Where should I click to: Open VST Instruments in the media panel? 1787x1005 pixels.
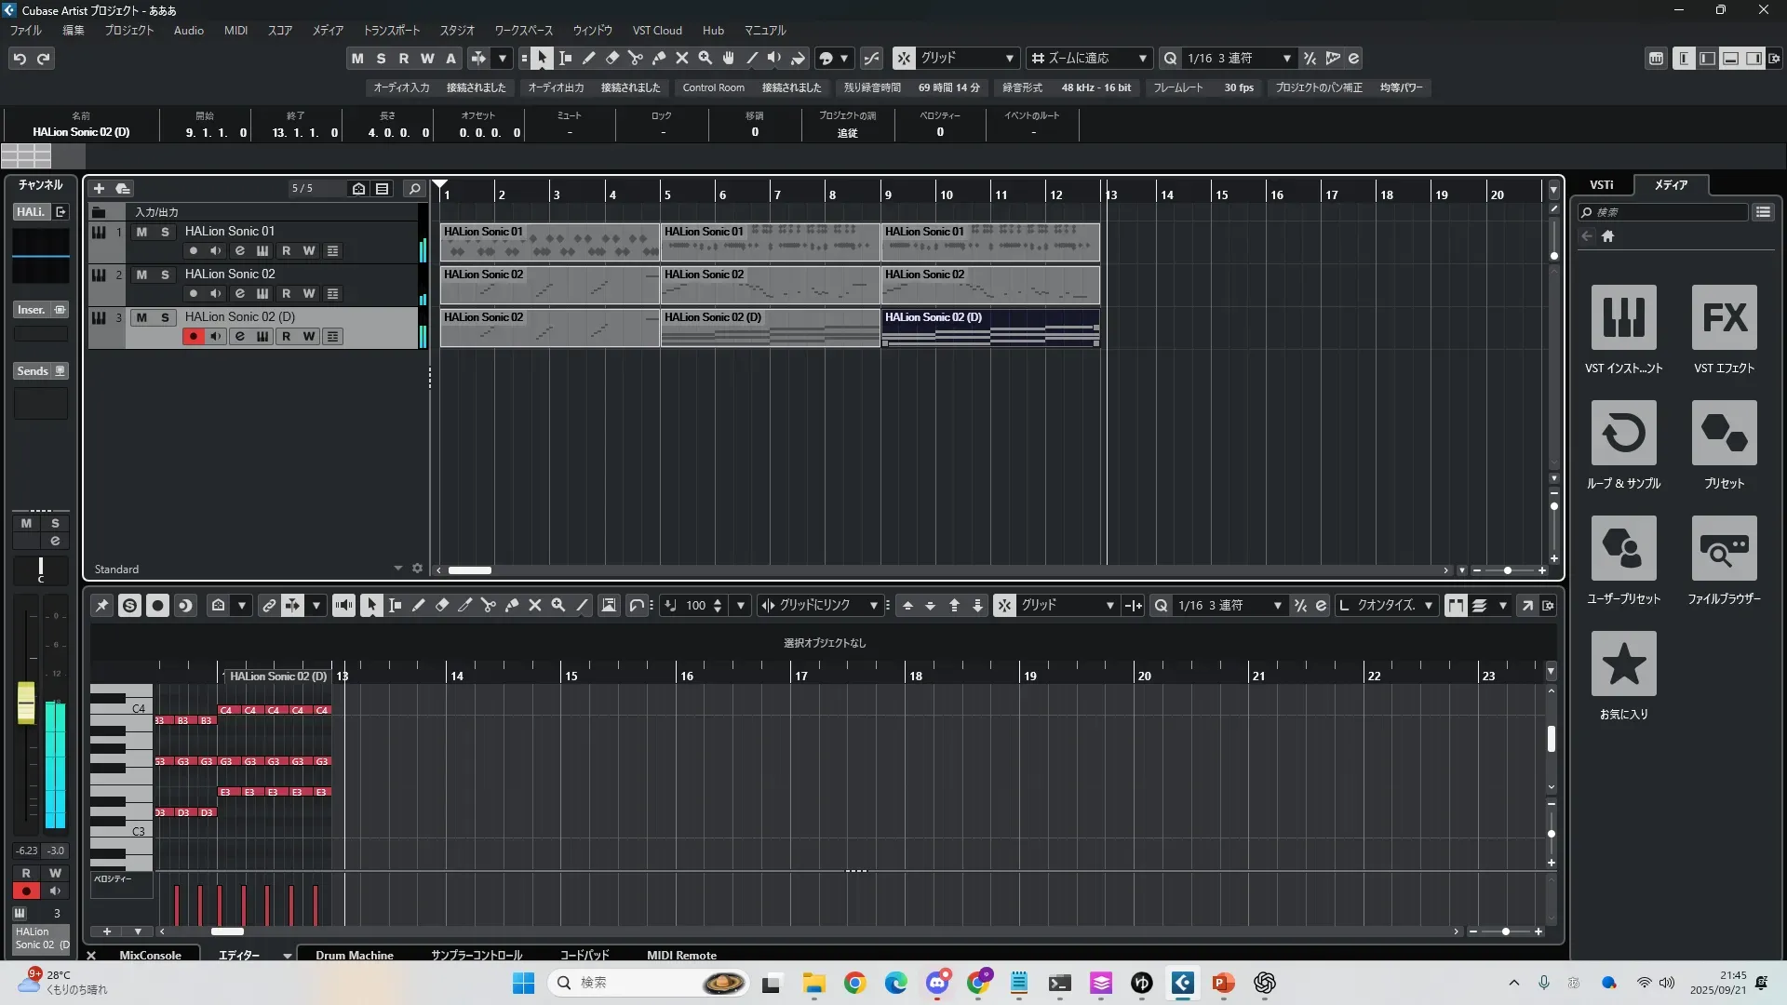(1623, 317)
